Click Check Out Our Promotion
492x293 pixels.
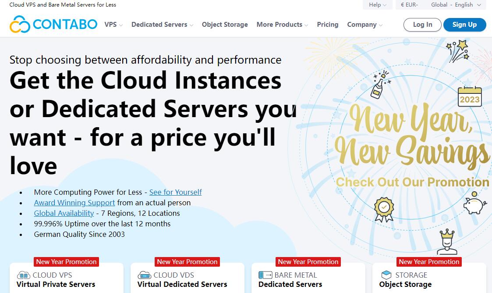click(x=412, y=182)
